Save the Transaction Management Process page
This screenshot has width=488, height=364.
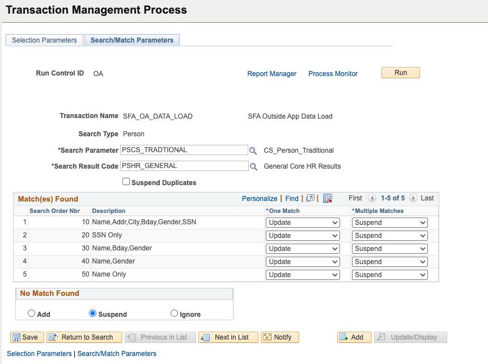[27, 337]
